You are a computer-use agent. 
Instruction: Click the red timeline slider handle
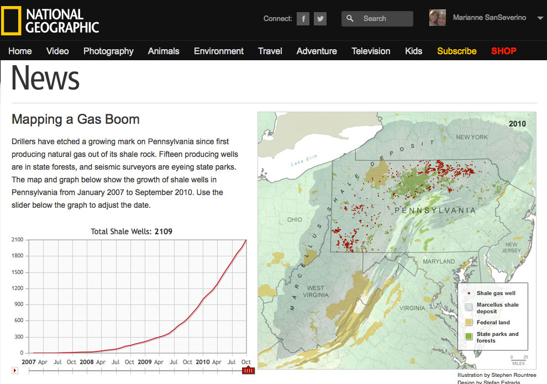coord(248,370)
